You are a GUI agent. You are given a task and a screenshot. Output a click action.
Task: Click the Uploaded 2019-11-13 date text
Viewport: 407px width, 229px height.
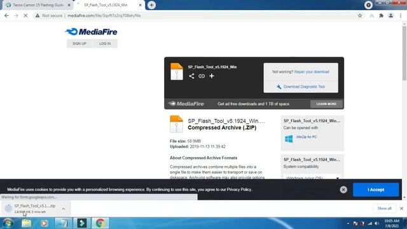(x=198, y=146)
